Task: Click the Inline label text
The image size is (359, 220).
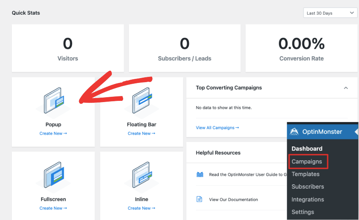Action: click(142, 199)
